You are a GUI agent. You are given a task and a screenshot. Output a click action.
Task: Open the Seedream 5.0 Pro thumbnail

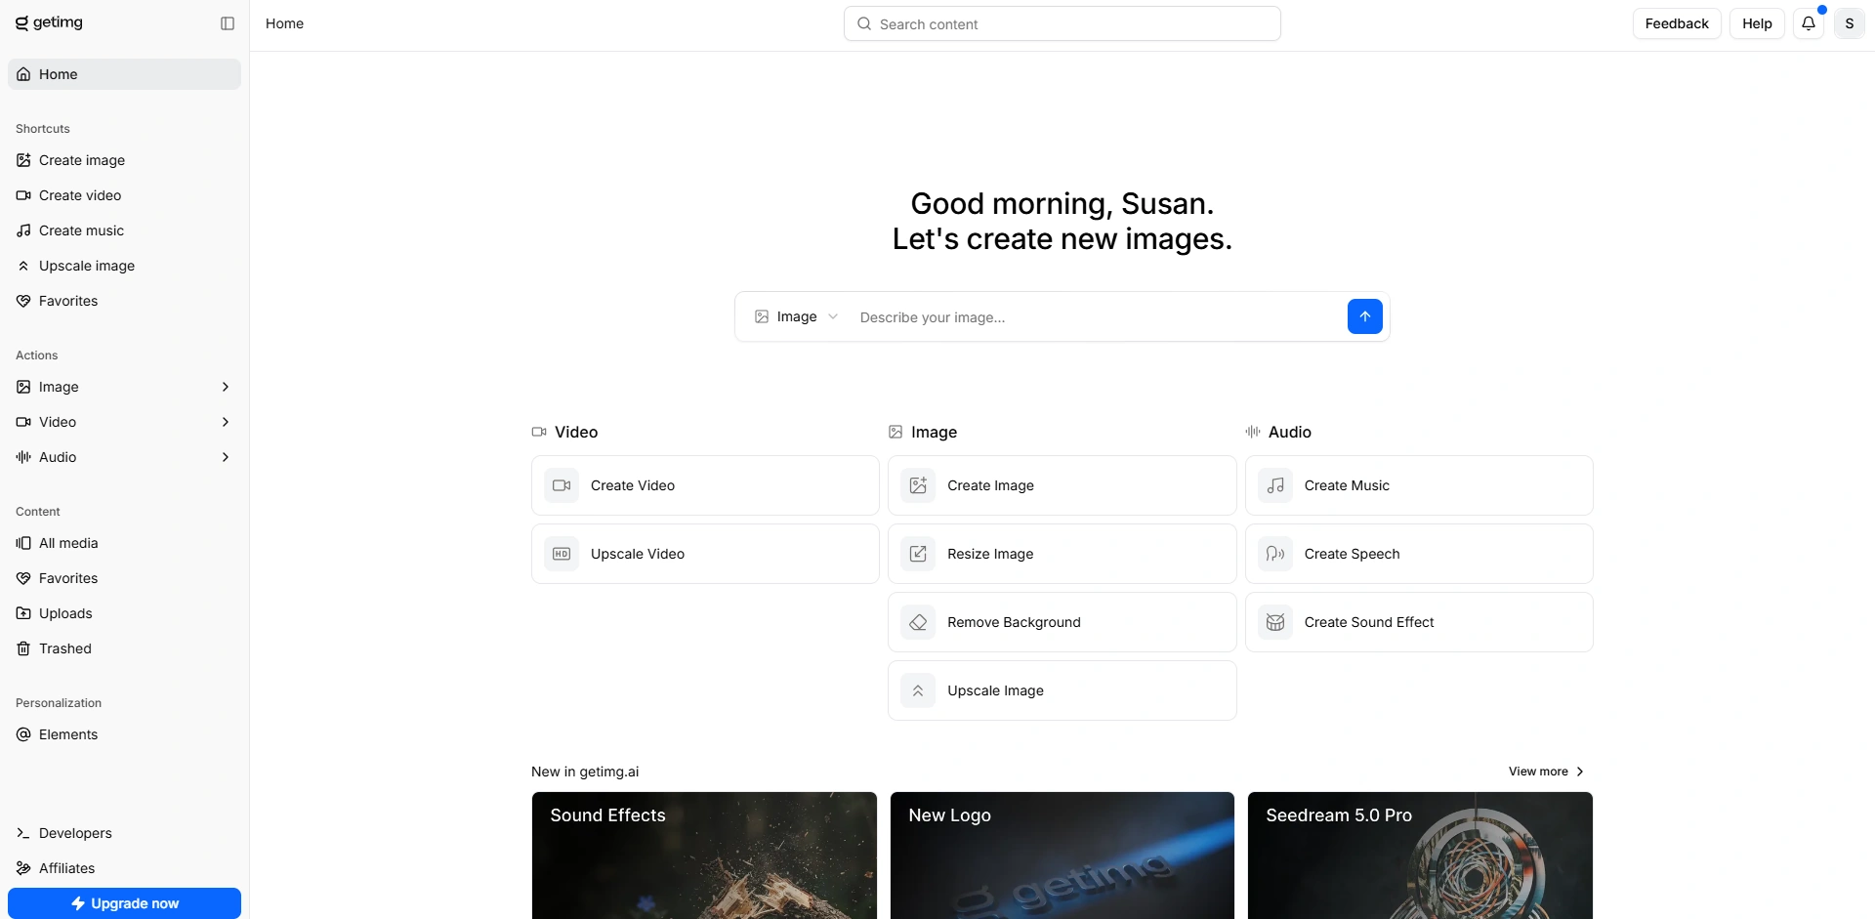pyautogui.click(x=1420, y=856)
